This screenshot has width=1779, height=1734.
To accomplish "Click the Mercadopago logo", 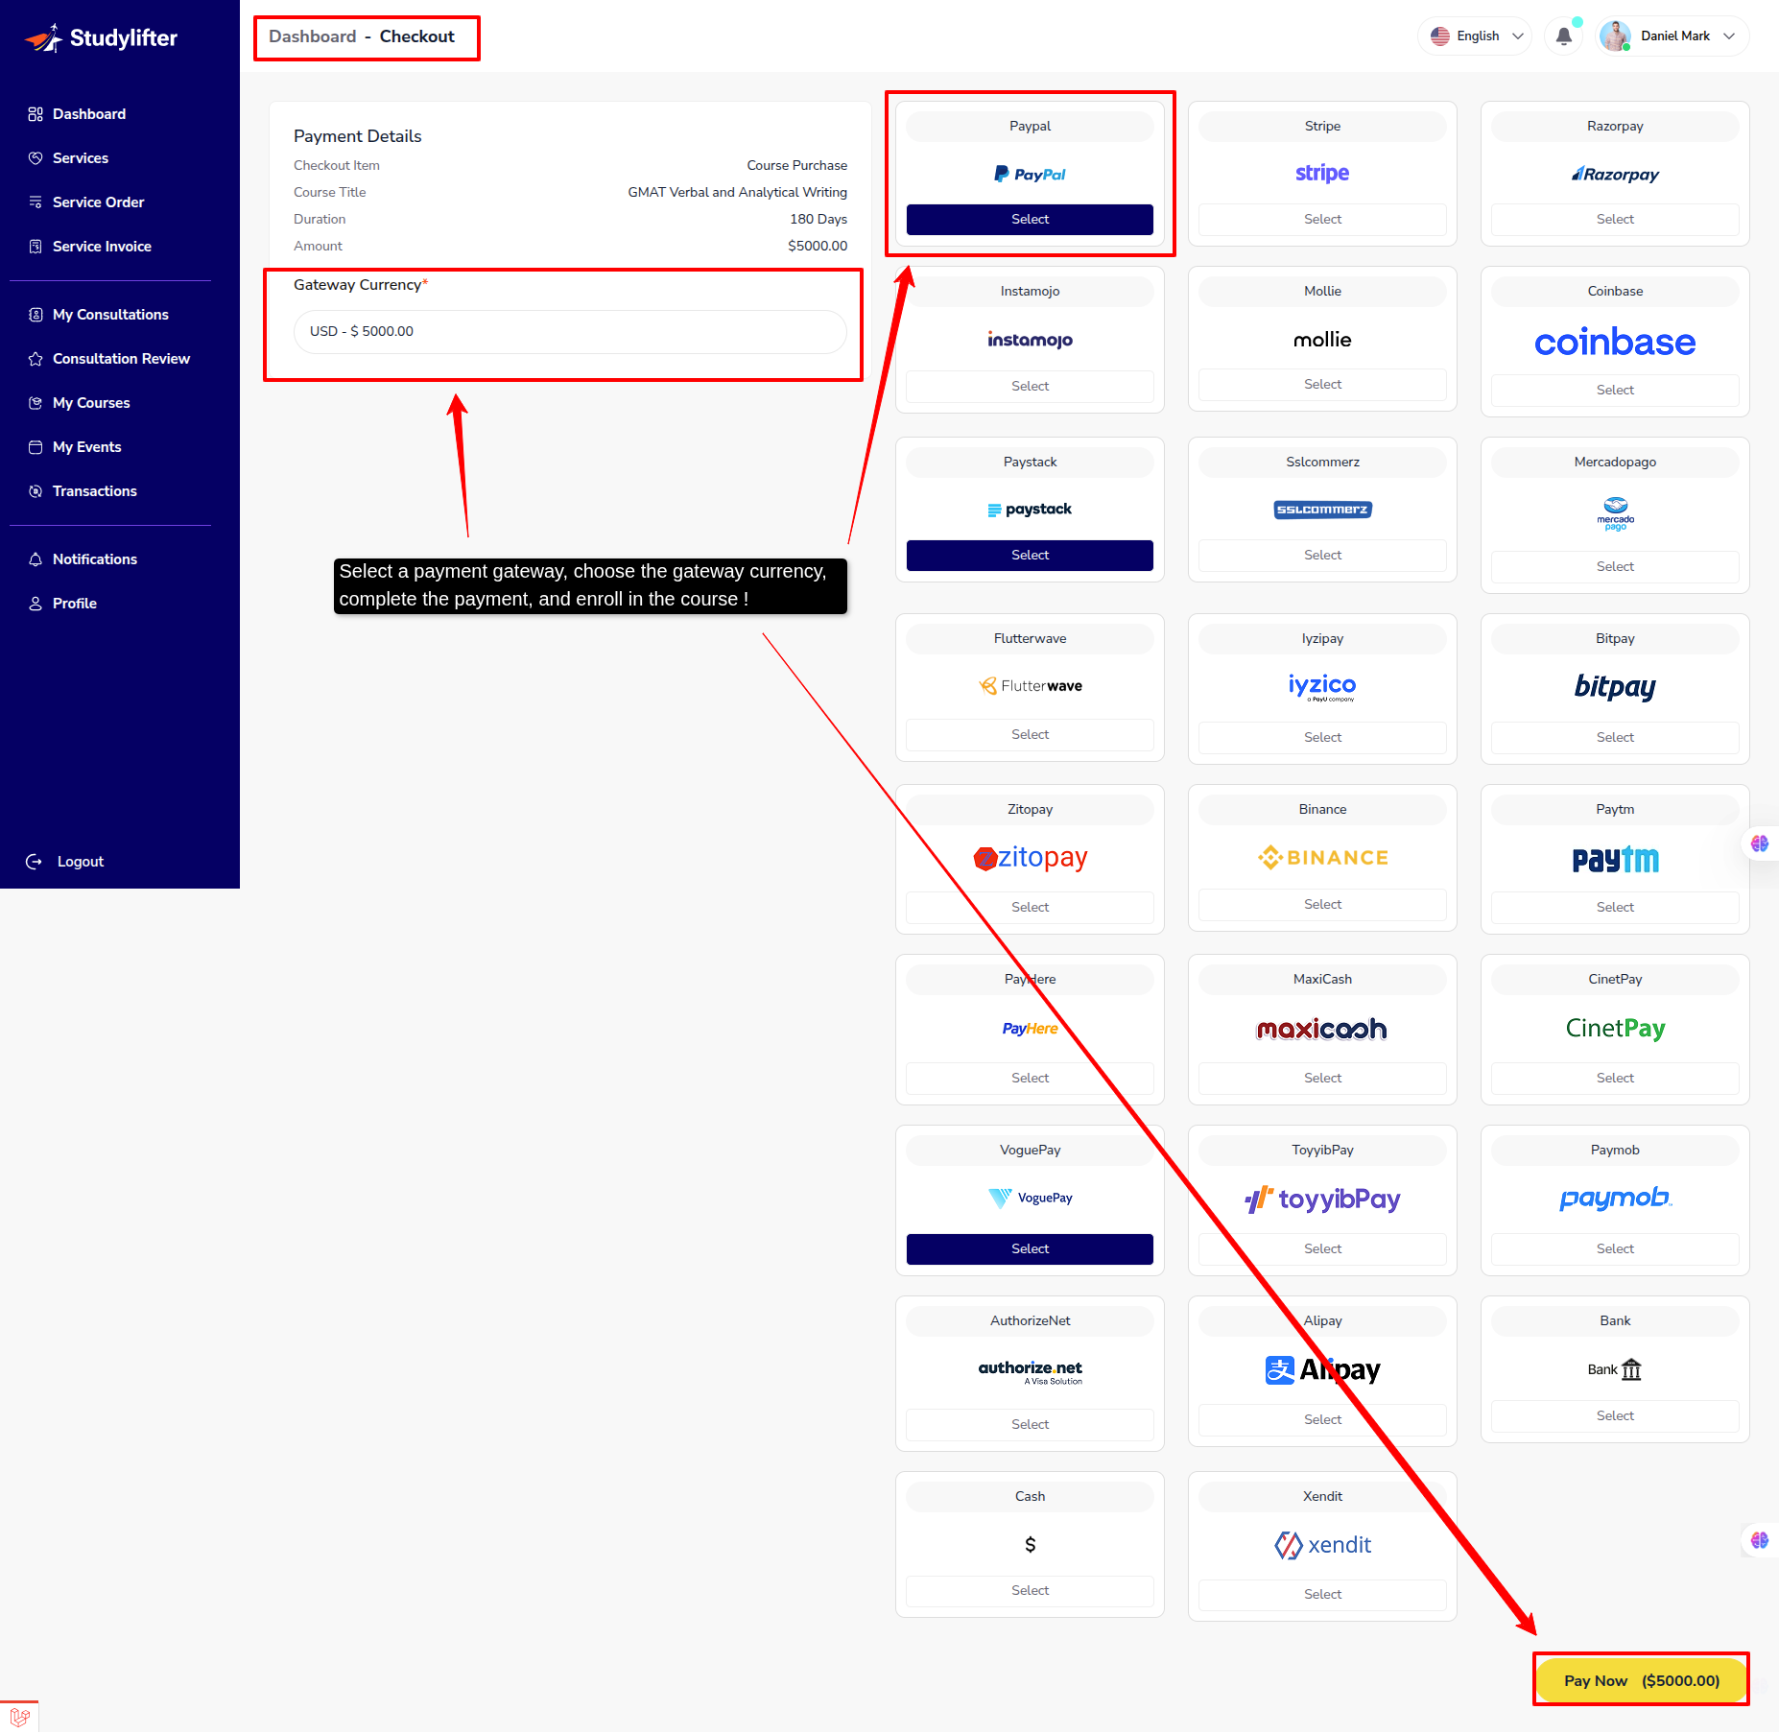I will (1615, 514).
